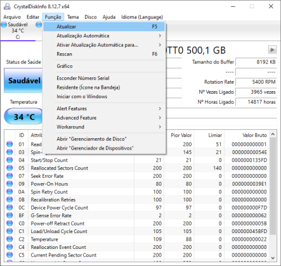Click the status orb for Temperature attribute
This screenshot has height=266, width=281.
point(10,239)
